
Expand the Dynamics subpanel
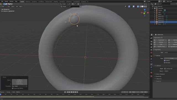pos(155,81)
